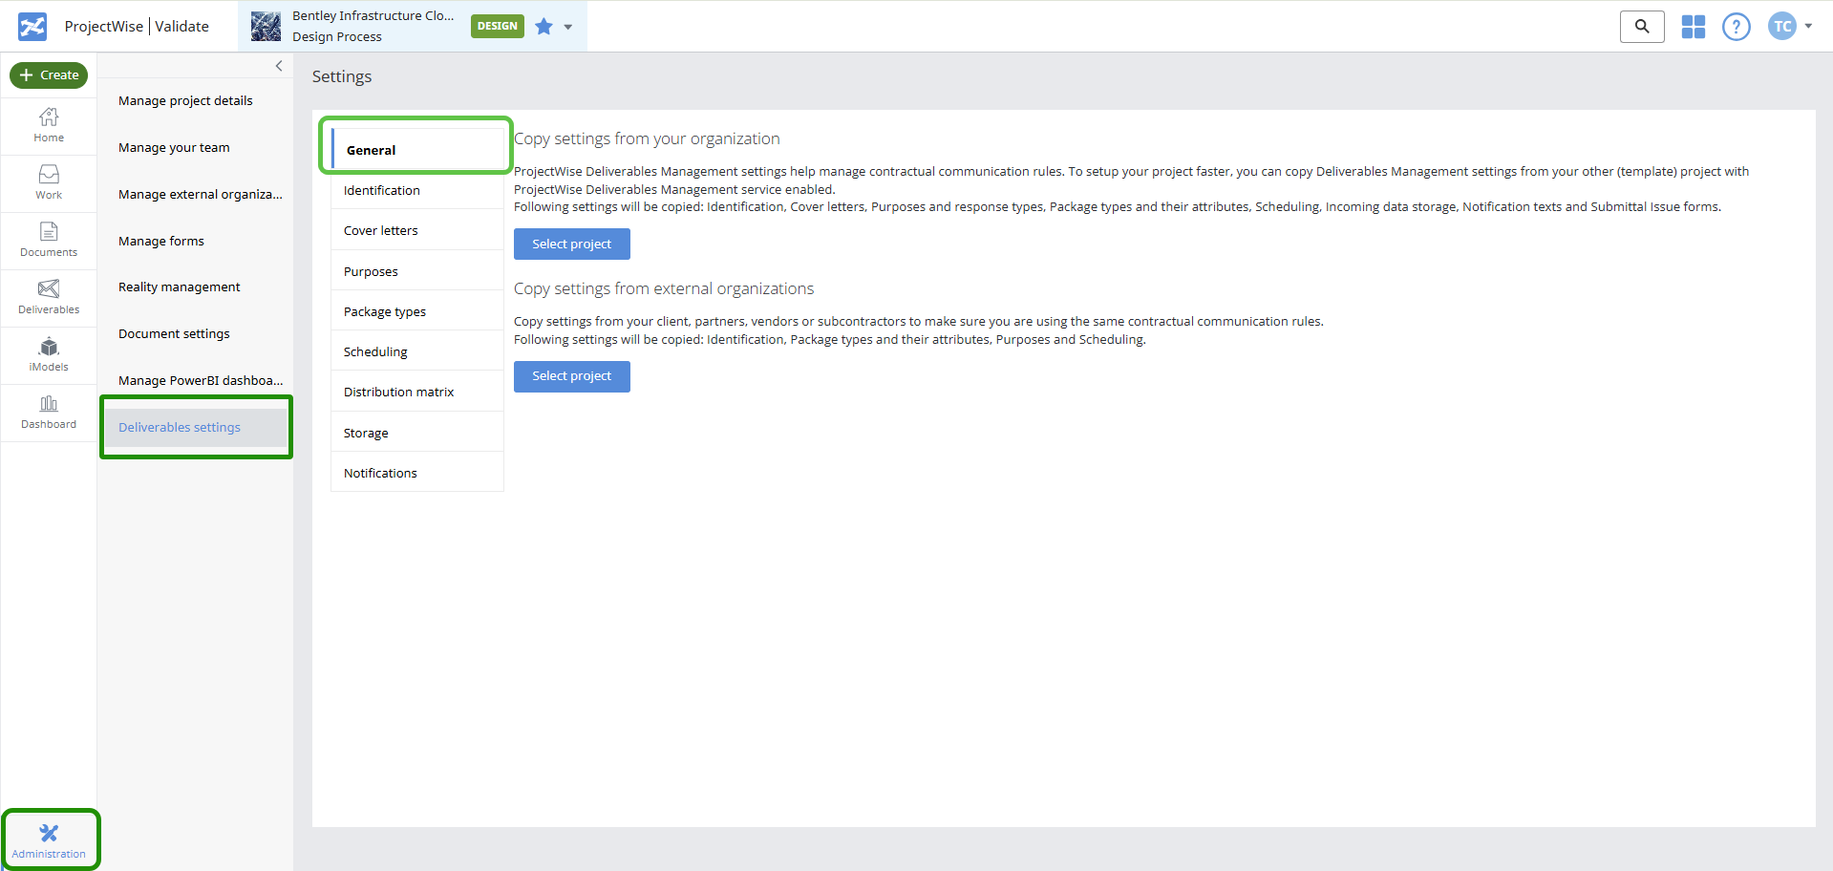This screenshot has width=1833, height=871.
Task: Switch to the Identification tab
Action: pos(381,190)
